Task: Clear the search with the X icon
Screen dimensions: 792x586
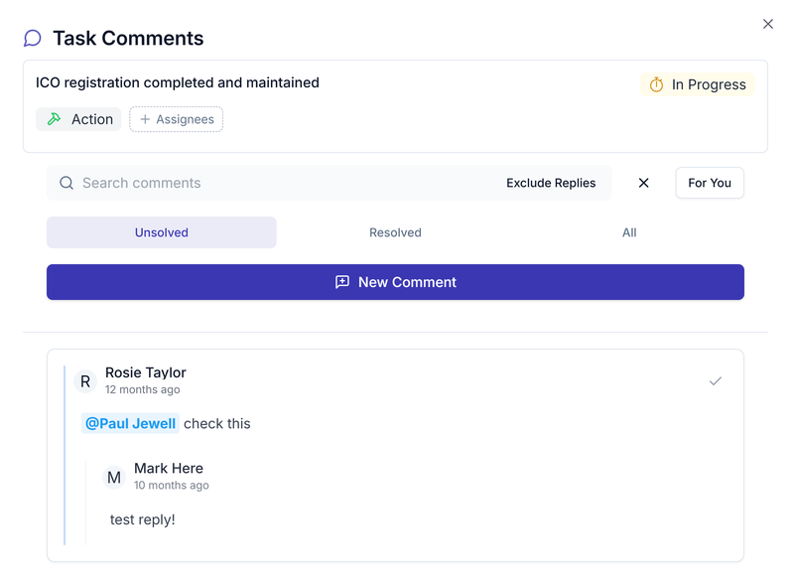Action: [x=643, y=183]
